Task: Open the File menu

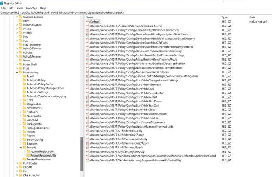Action: (3, 8)
